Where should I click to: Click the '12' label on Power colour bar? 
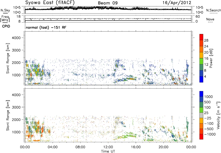point(206,65)
